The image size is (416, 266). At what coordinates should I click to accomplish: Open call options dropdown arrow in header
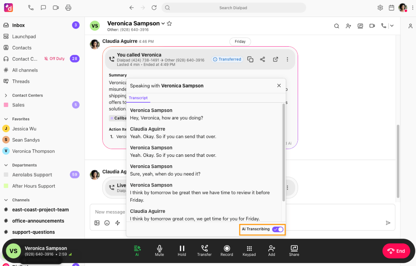(392, 26)
